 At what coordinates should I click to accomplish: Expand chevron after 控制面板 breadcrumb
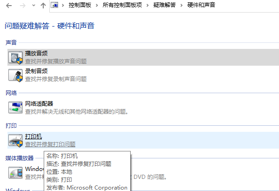(97, 5)
